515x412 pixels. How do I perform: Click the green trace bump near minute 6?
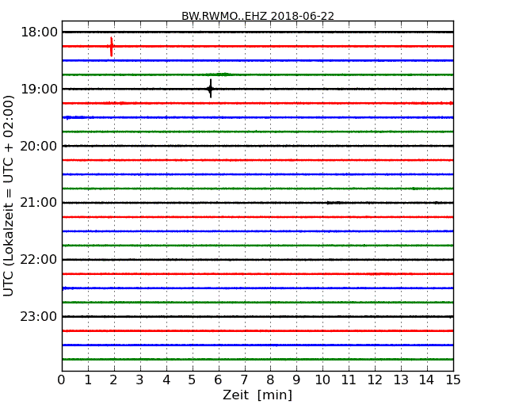click(x=223, y=74)
